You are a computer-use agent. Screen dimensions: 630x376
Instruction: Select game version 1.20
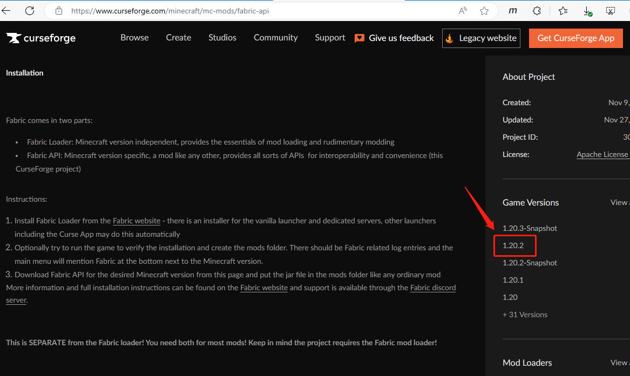(x=510, y=297)
